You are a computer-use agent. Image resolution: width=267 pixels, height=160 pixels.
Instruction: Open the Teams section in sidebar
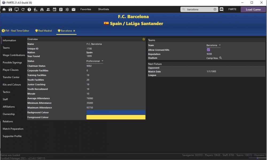click(x=6, y=48)
